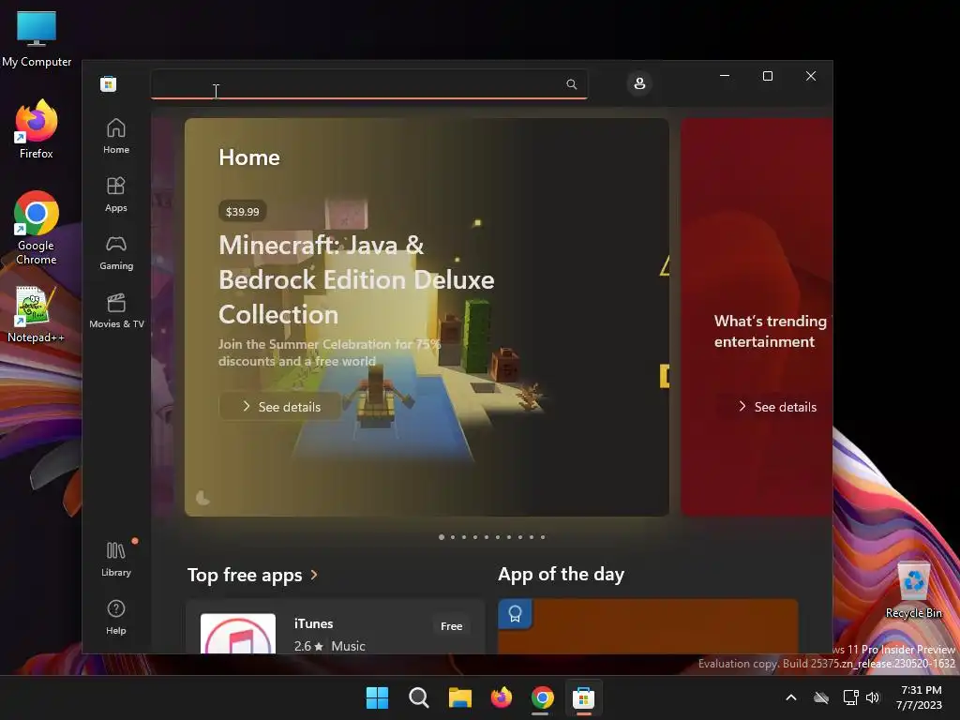Click the Free button for iTunes

[x=451, y=625]
